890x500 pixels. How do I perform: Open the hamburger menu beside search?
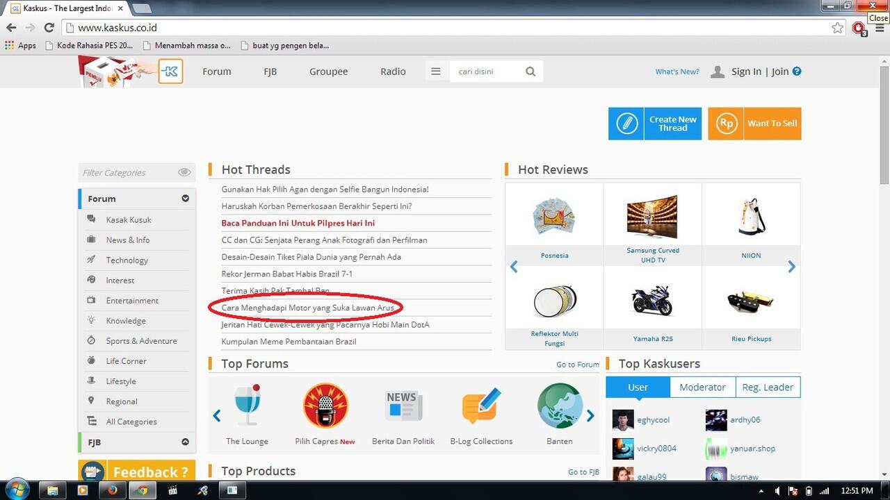click(436, 72)
